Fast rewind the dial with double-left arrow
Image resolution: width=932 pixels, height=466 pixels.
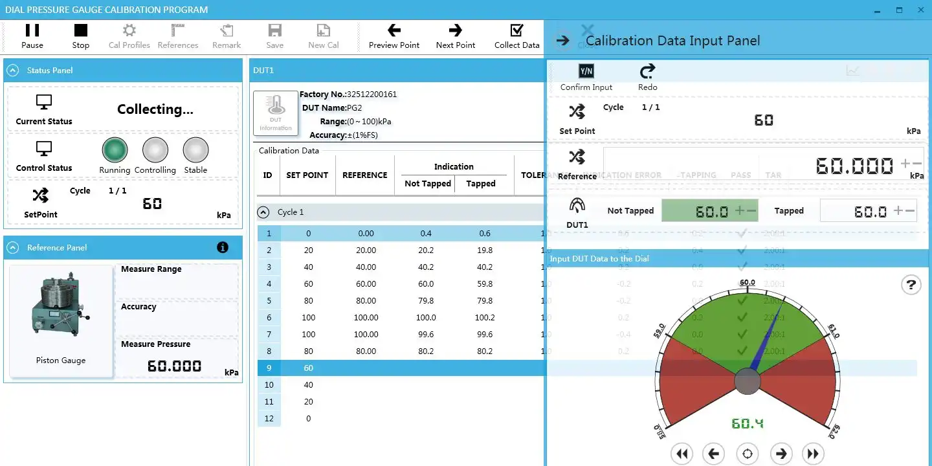[682, 454]
